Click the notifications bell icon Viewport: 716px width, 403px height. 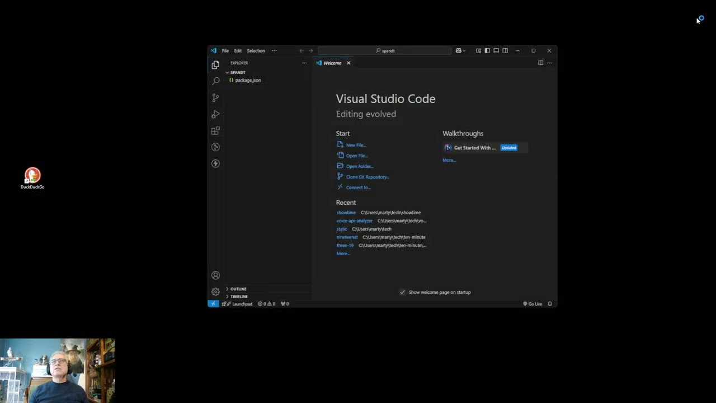pyautogui.click(x=550, y=304)
